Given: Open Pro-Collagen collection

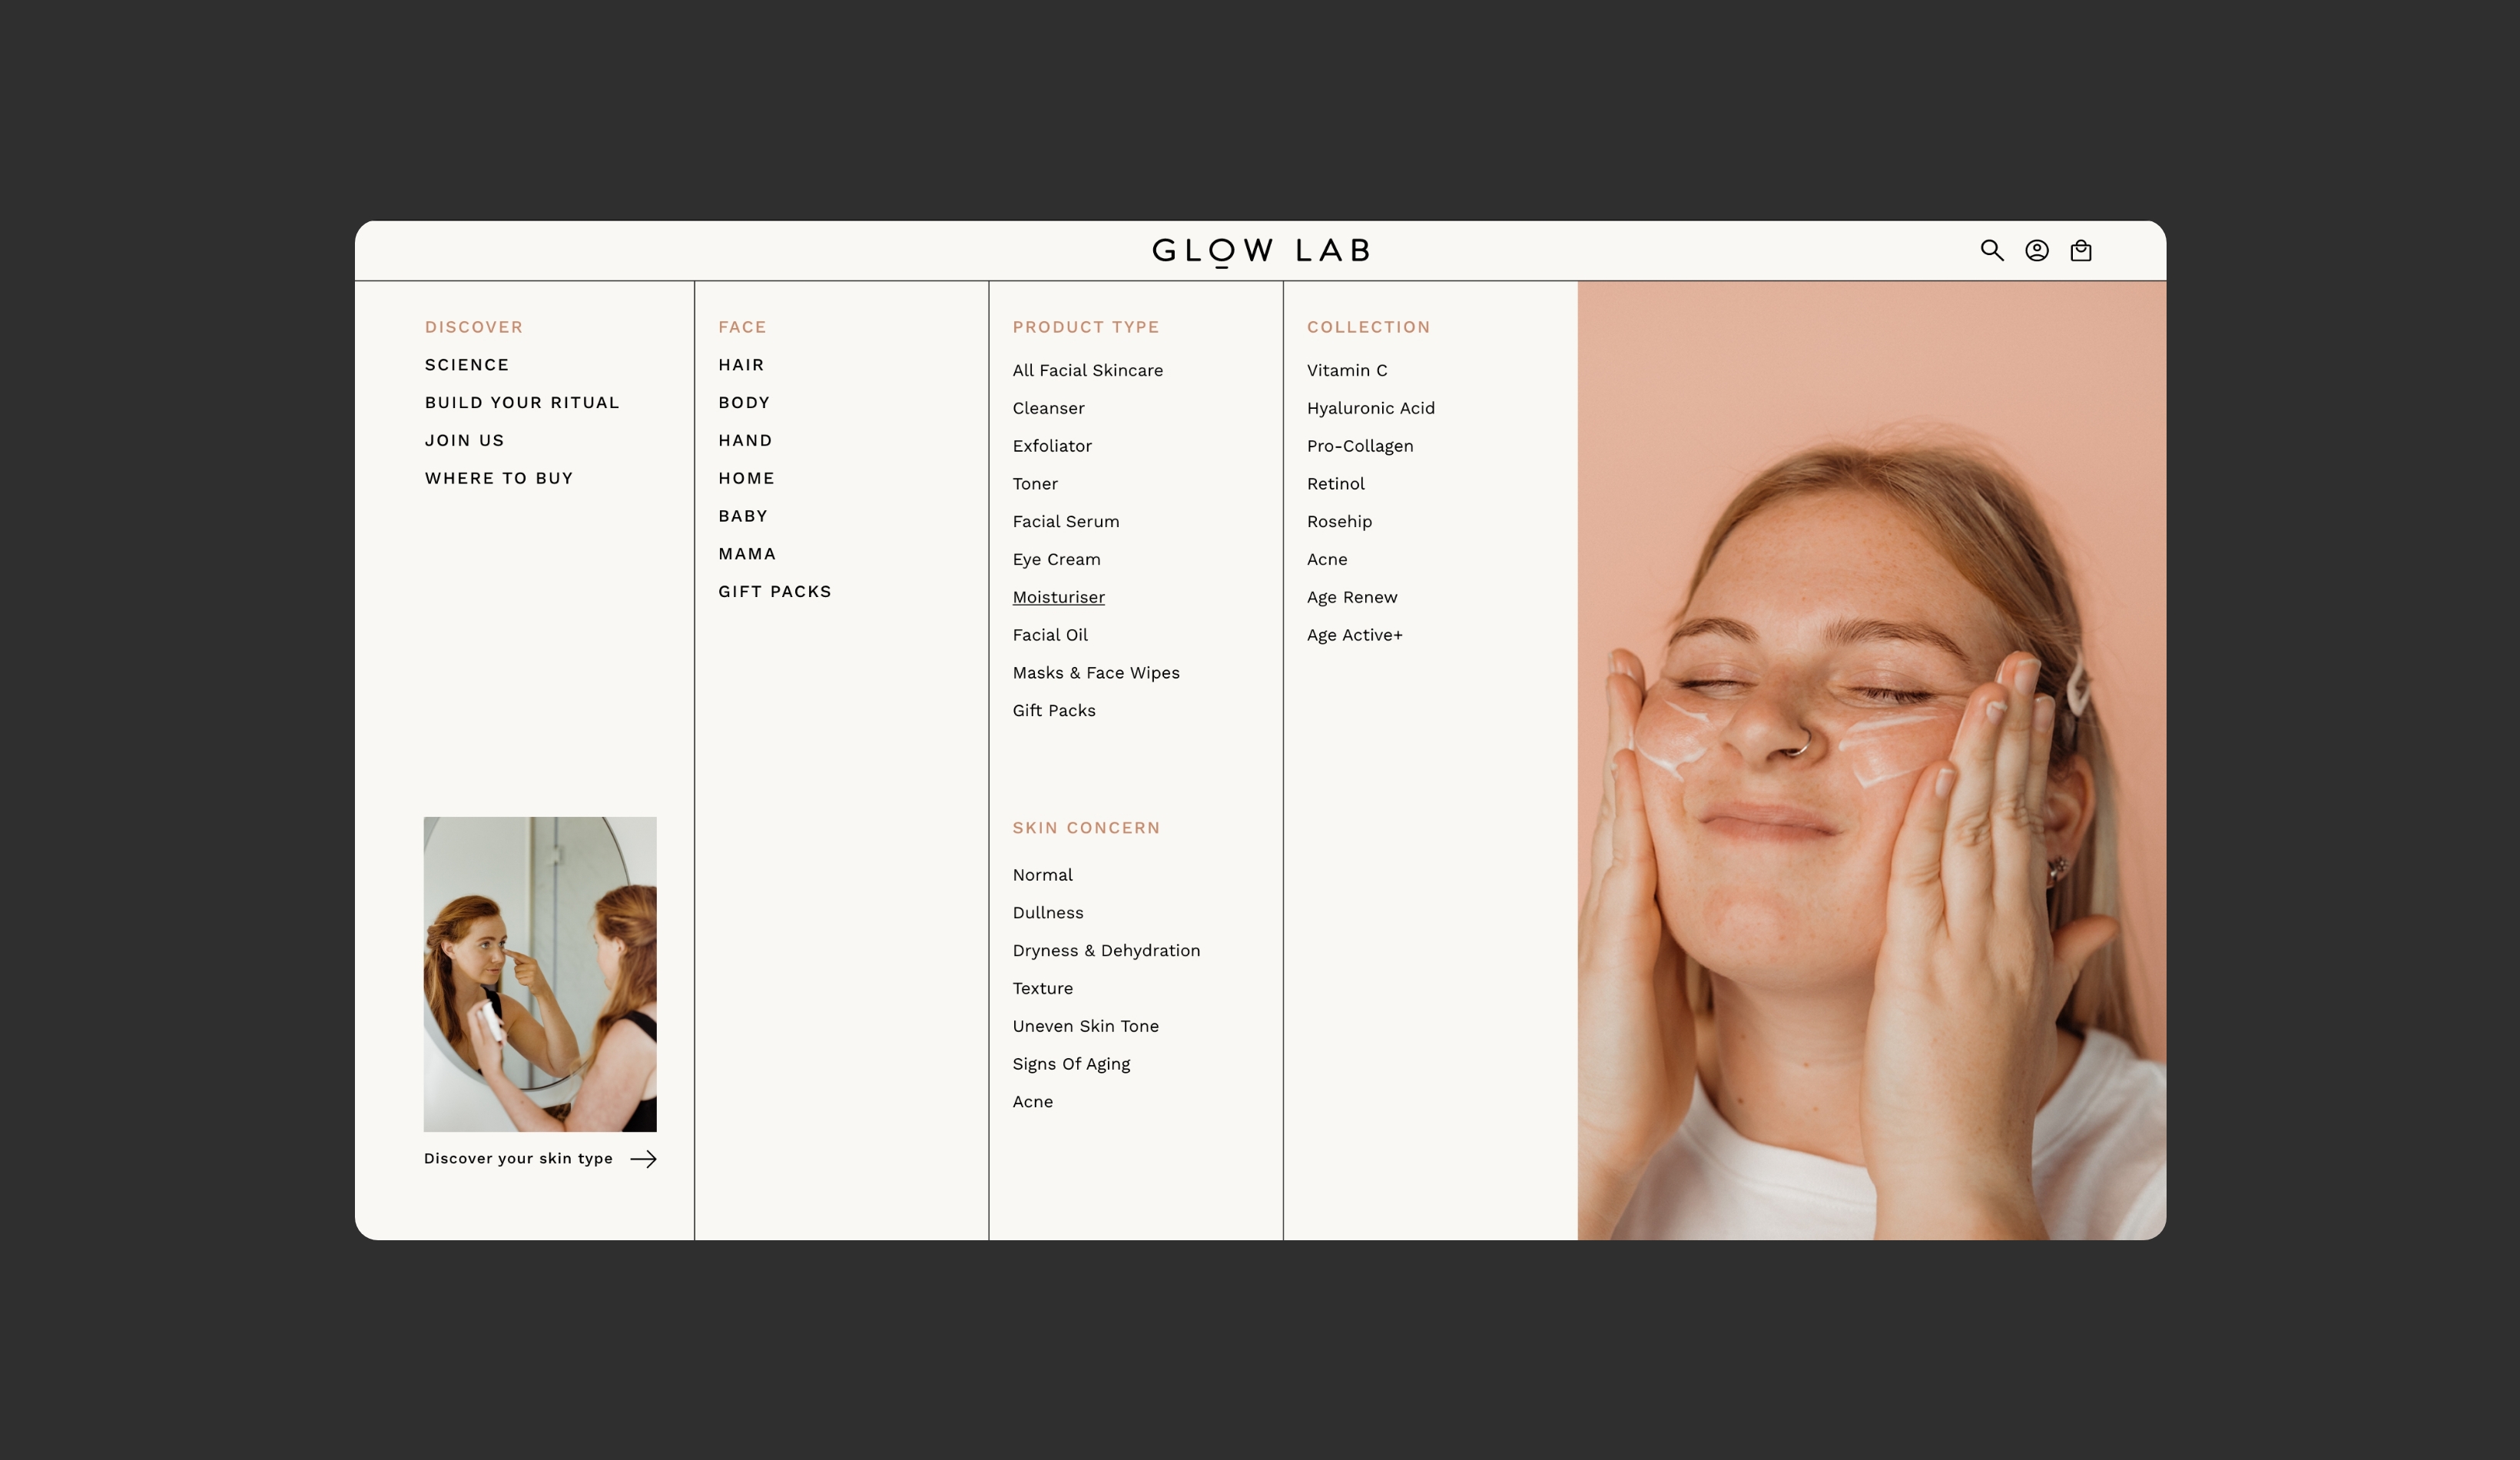Looking at the screenshot, I should pyautogui.click(x=1360, y=446).
